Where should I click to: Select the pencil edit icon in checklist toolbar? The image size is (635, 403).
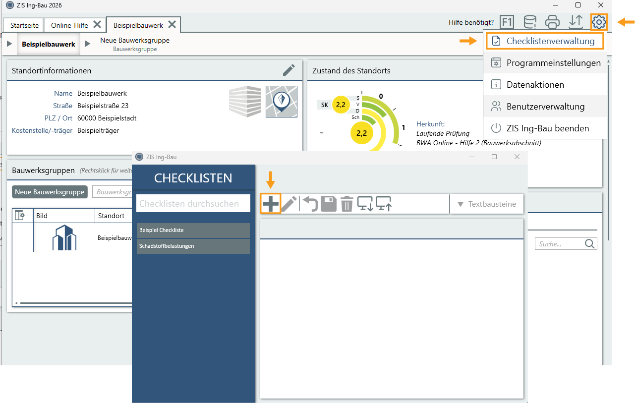click(x=289, y=204)
